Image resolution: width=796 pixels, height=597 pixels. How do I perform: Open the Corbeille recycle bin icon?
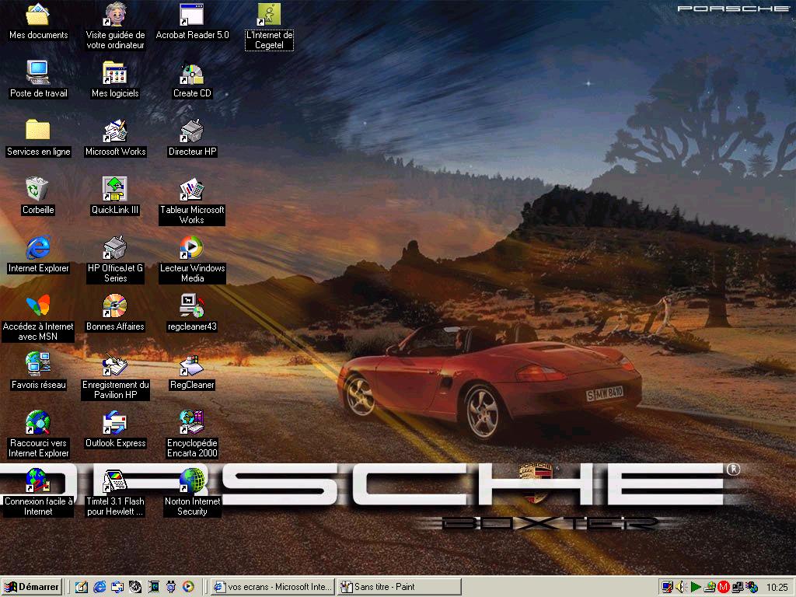[x=37, y=189]
